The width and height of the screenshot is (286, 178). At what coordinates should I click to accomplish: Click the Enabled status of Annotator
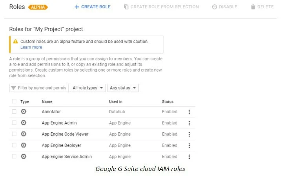pyautogui.click(x=169, y=112)
